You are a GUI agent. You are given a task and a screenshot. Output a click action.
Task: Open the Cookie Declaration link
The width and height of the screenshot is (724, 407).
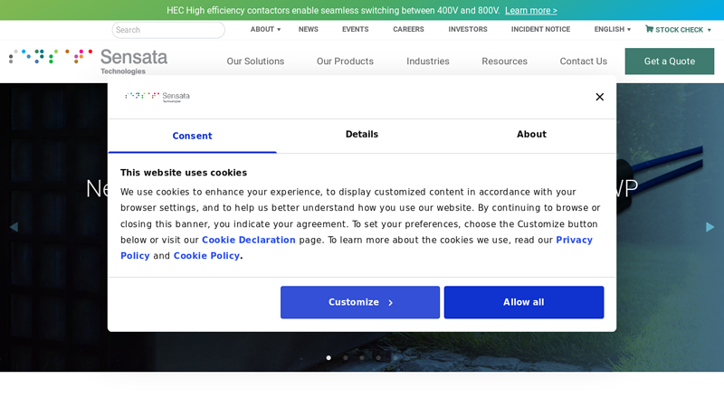pos(248,240)
